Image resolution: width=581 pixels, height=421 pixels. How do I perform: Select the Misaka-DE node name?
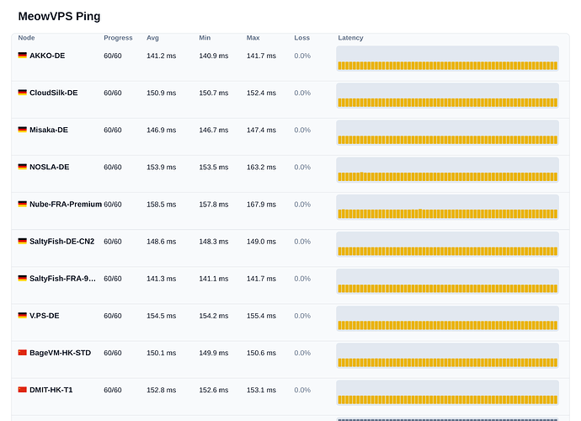[x=49, y=130]
